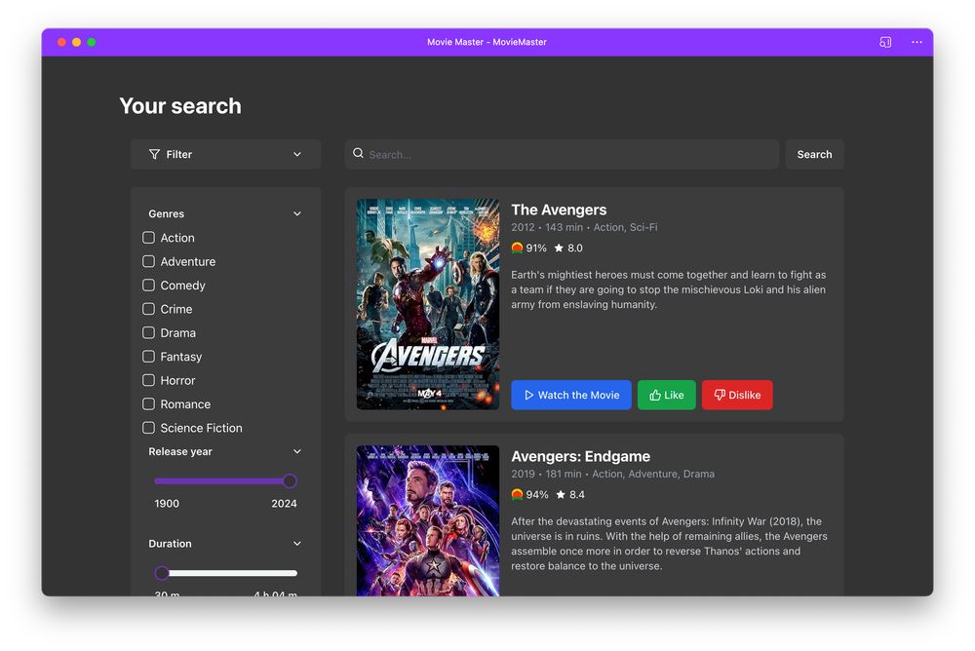Like The Avengers movie
Image resolution: width=975 pixels, height=651 pixels.
point(667,395)
